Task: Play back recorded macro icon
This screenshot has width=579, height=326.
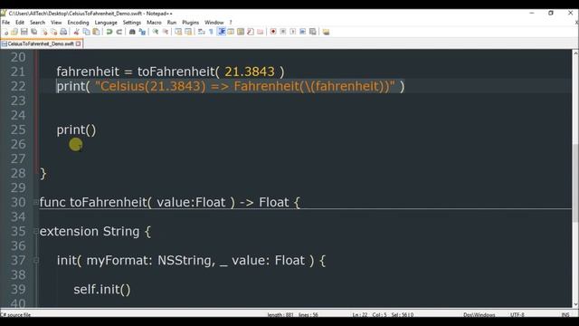Action: (x=293, y=32)
